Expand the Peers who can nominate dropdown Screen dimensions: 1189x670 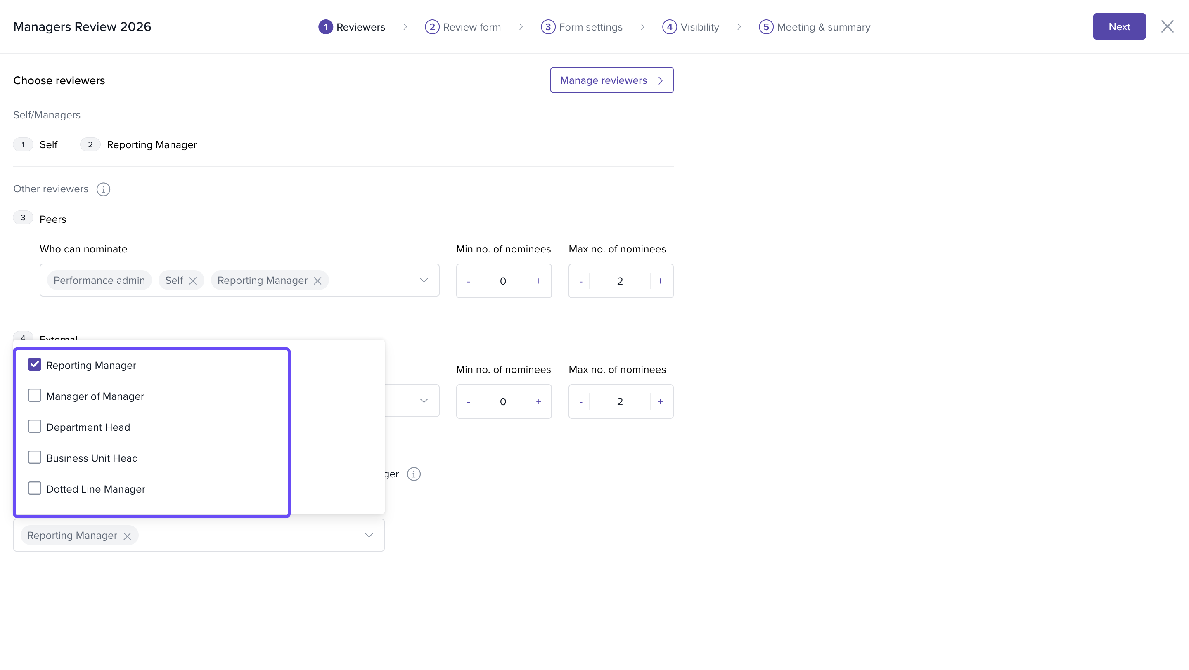[x=424, y=281]
